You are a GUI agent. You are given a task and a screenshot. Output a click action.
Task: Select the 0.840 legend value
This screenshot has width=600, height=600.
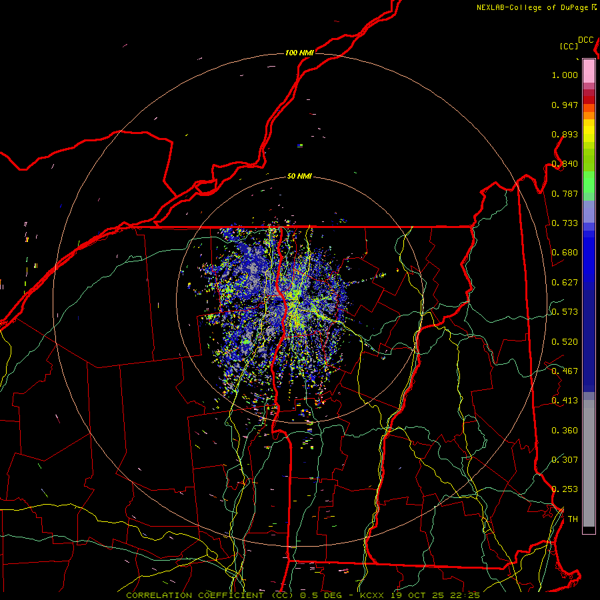pos(565,164)
